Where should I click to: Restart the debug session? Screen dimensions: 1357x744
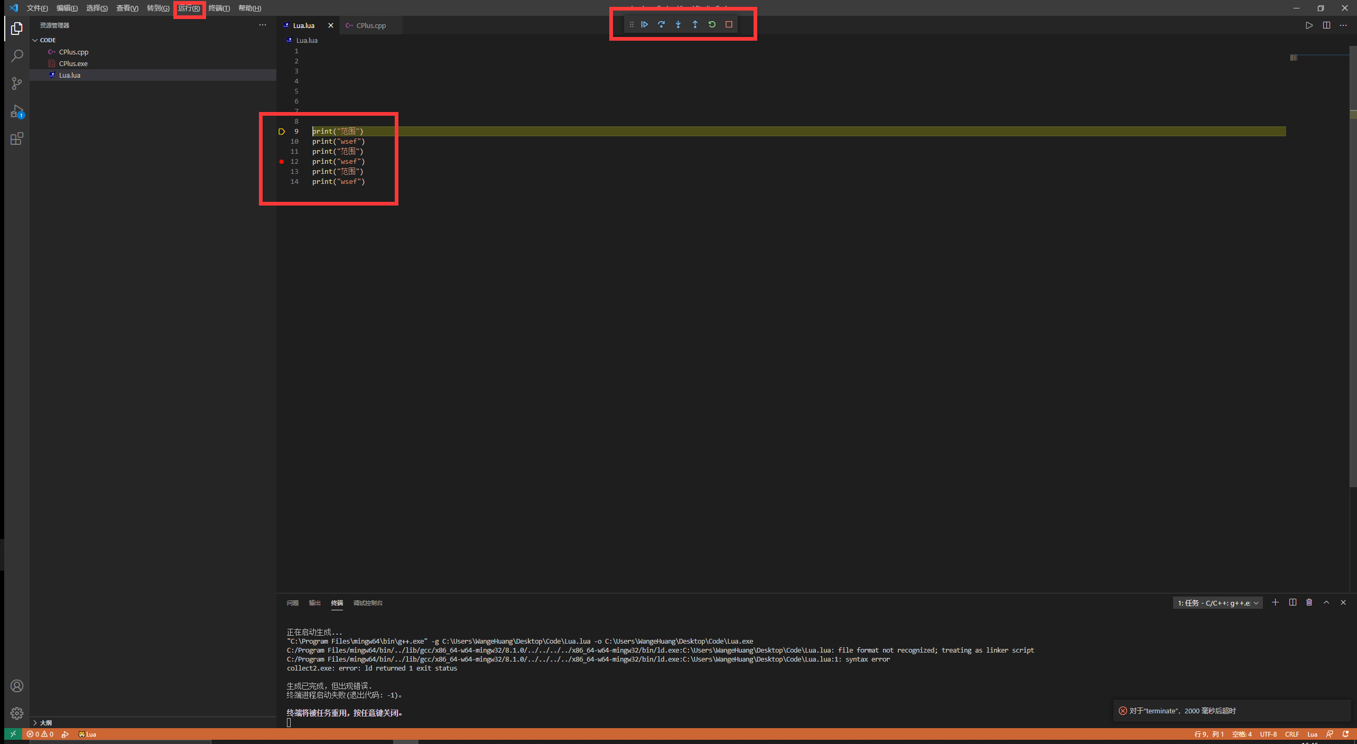(712, 24)
